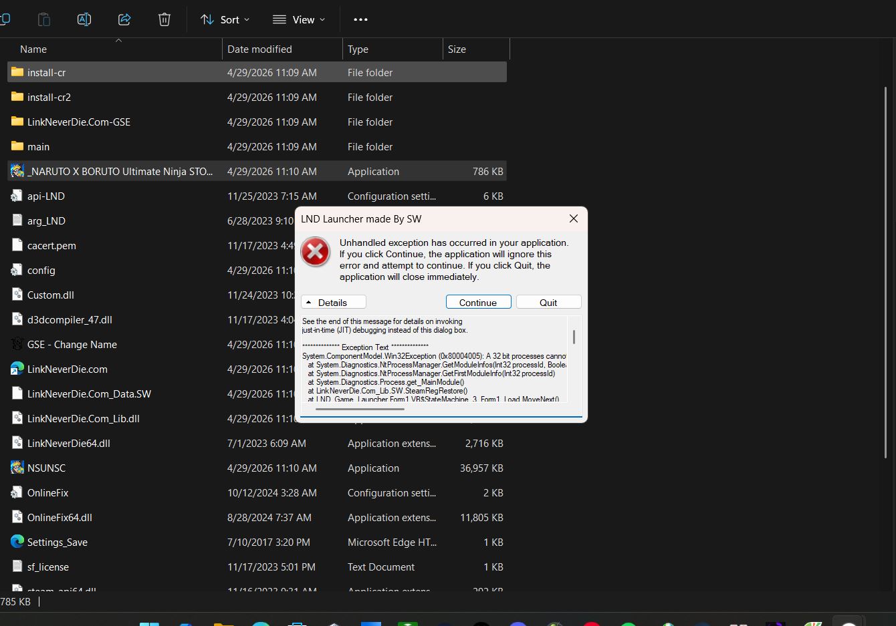Select the file named LinkNeverDie.Com-GSE
Viewport: 896px width, 626px height.
79,122
